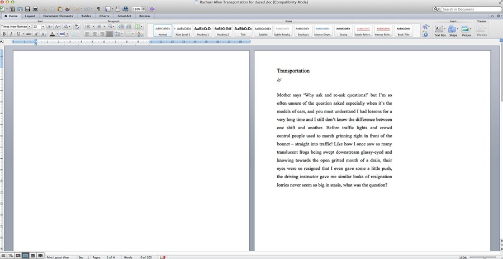Apply the Title style

click(243, 31)
